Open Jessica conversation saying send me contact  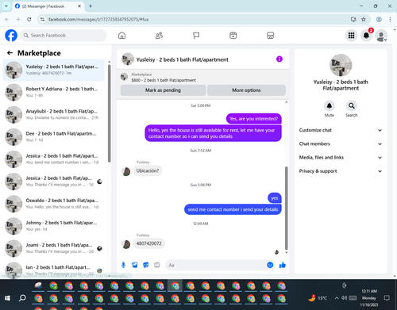(x=53, y=159)
